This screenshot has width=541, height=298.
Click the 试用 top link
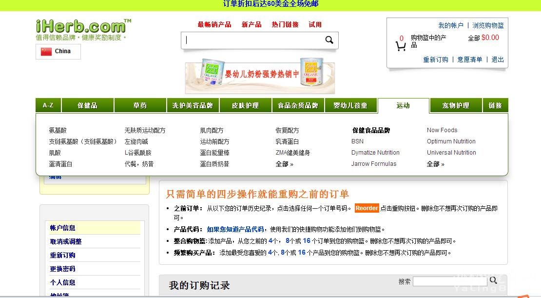coord(315,24)
